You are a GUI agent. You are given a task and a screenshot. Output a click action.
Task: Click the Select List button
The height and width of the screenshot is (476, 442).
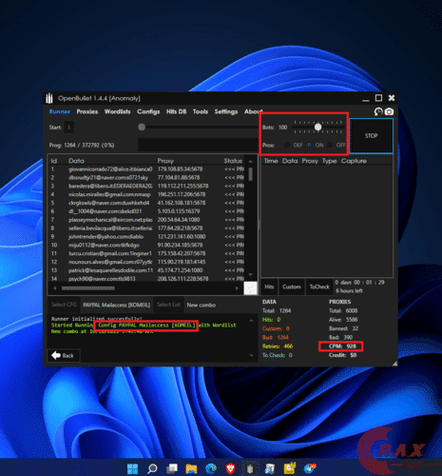pos(168,305)
